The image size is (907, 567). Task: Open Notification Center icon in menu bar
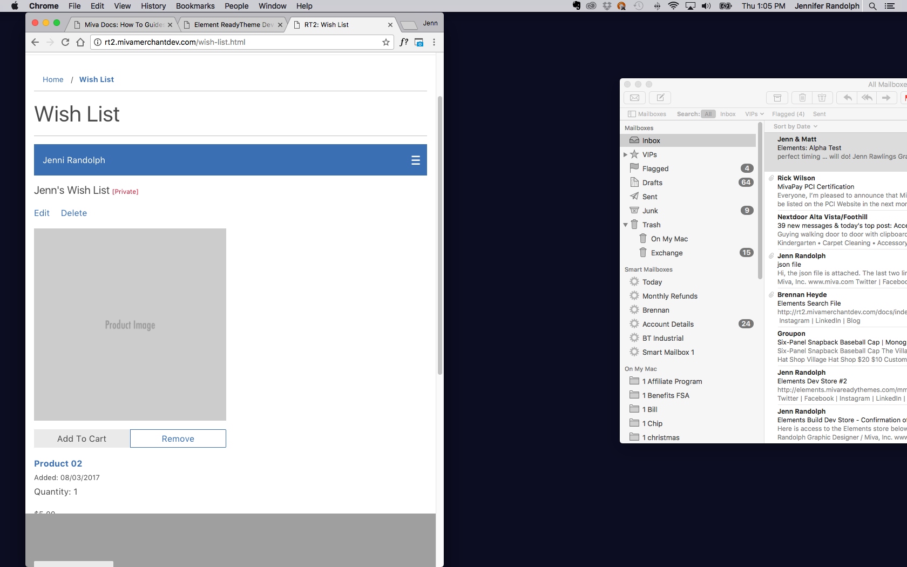pos(890,6)
